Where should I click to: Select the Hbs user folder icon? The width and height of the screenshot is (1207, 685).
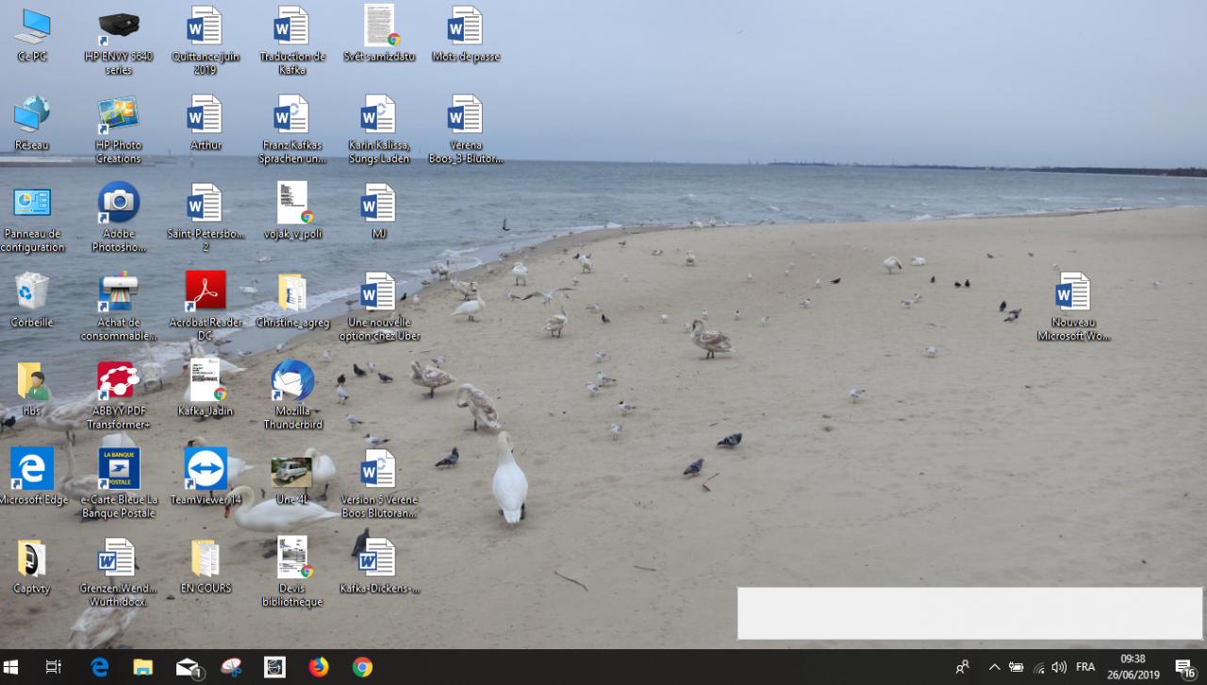[32, 390]
